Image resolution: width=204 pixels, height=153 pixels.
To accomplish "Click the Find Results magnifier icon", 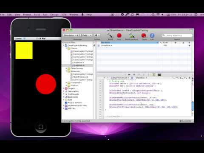I will 66,94.
